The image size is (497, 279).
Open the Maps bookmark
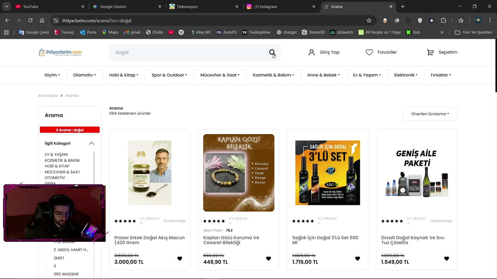pos(110,32)
